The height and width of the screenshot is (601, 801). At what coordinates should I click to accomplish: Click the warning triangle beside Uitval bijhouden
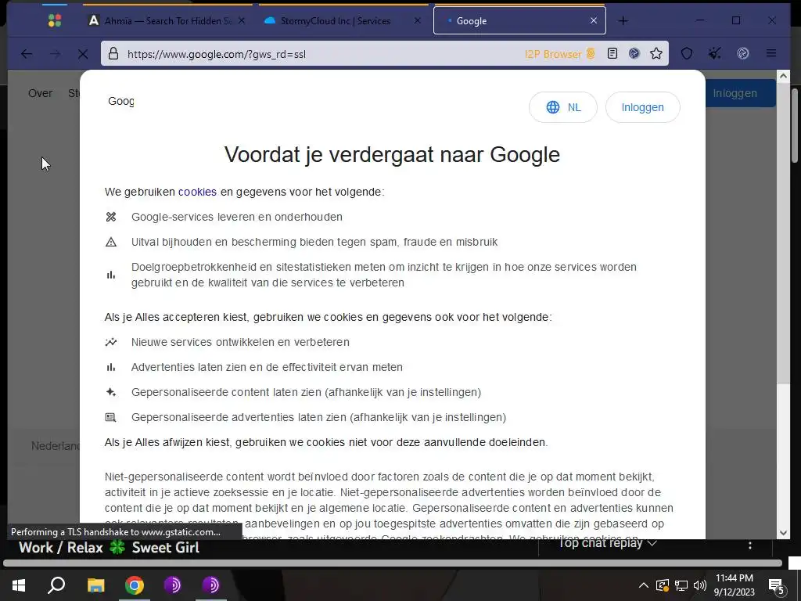[111, 242]
